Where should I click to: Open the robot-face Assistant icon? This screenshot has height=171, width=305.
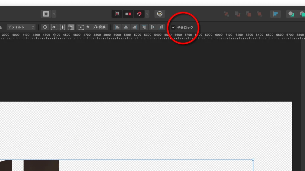click(160, 14)
